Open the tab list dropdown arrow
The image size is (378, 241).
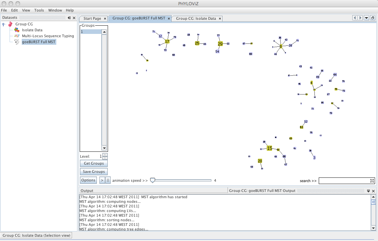pos(367,18)
